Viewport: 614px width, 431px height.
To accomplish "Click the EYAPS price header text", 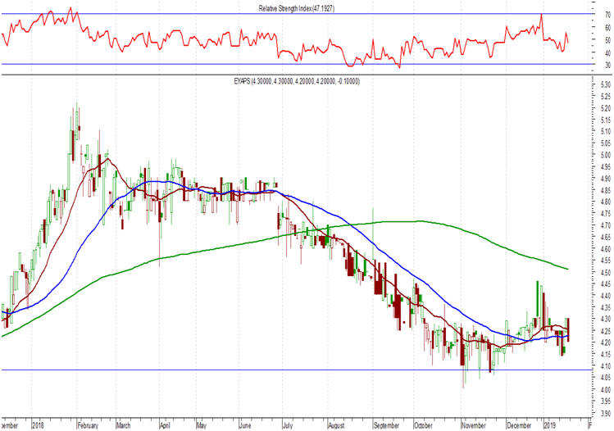I will tap(297, 81).
